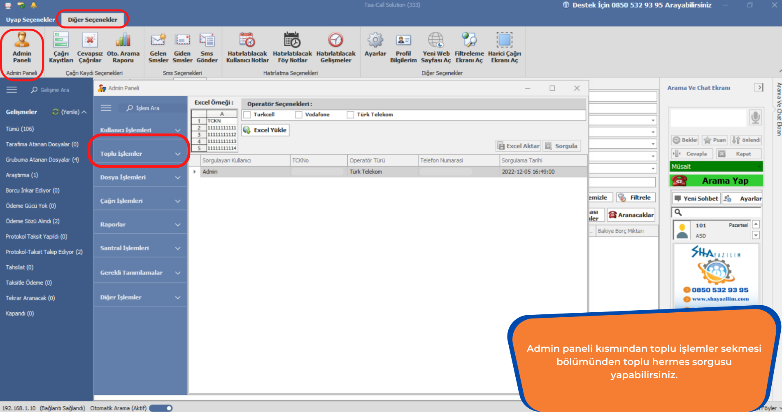Click Filtreleme Ekranı Aç
Screen dimensions: 782x412
469,47
